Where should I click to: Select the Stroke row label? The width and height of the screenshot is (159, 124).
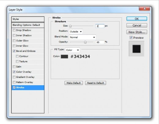20,87
